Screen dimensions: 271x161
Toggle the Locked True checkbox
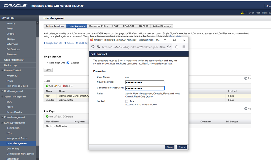point(127,102)
